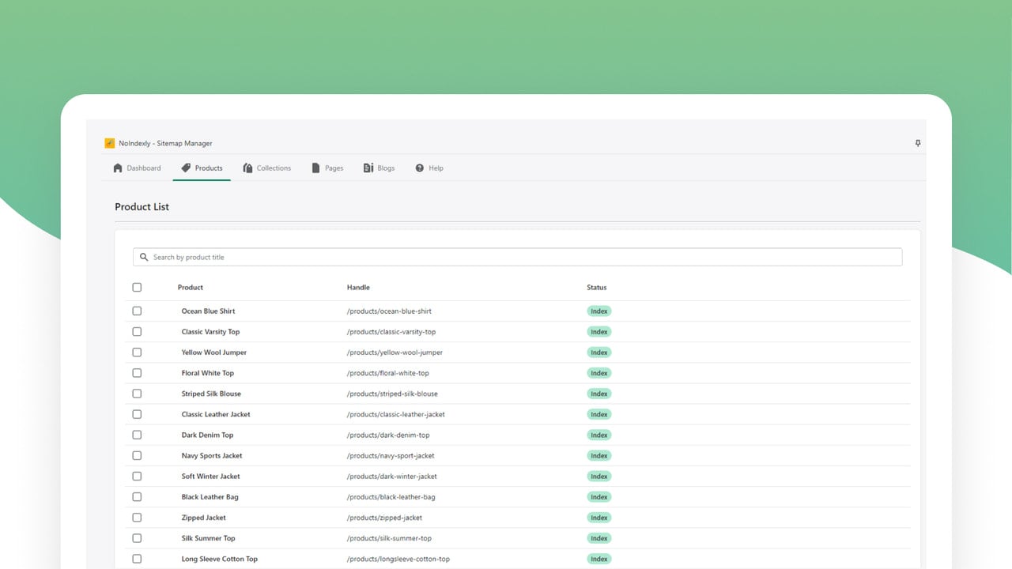1012x569 pixels.
Task: Open the Blogs tab
Action: [x=379, y=168]
